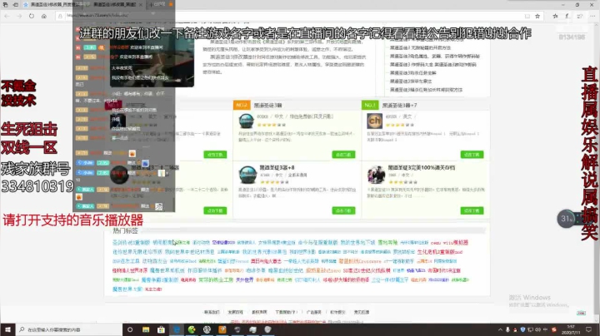Viewport: 600px width, 336px height.
Task: Add this page to favorites with the star
Action: (x=537, y=16)
